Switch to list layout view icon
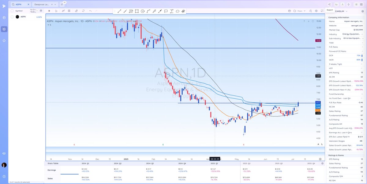Image resolution: width=367 pixels, height=184 pixels. click(356, 5)
